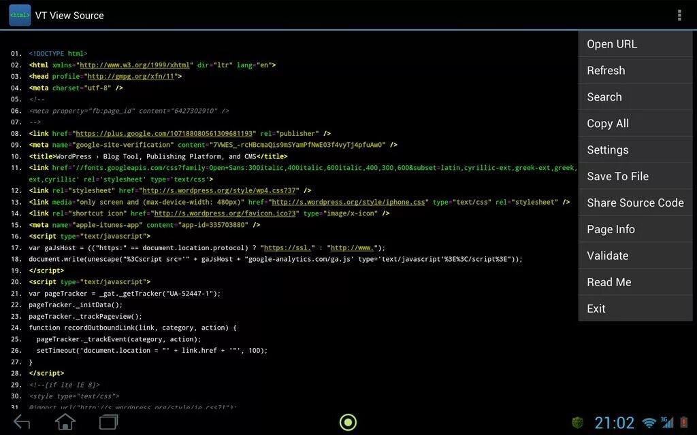Image resolution: width=697 pixels, height=435 pixels.
Task: Tap the document.write(unescape line
Action: point(276,259)
